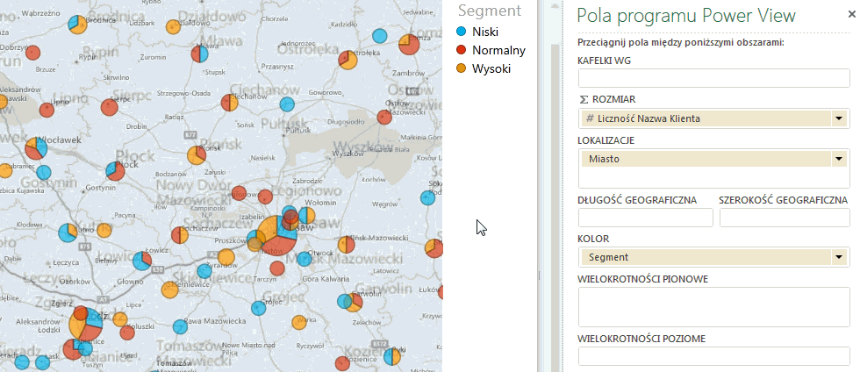
Task: Click the blue Niski legend swatch
Action: click(459, 32)
